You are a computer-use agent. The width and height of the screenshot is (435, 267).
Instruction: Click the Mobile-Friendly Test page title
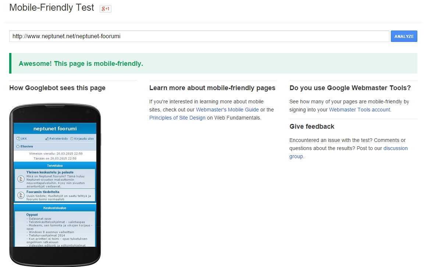tap(52, 8)
